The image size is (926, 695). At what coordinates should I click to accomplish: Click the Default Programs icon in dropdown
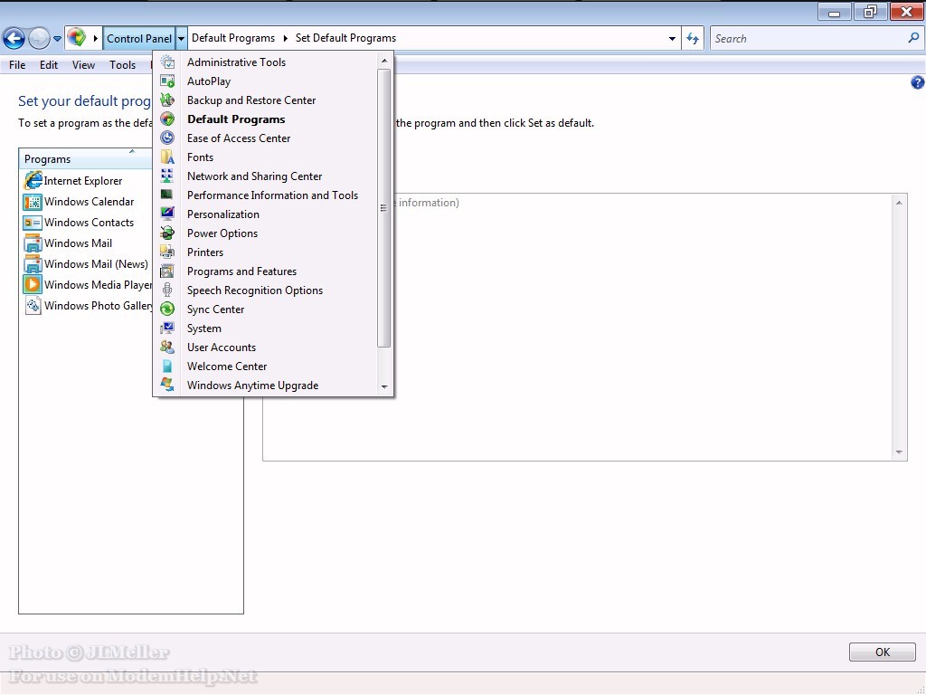click(x=167, y=119)
